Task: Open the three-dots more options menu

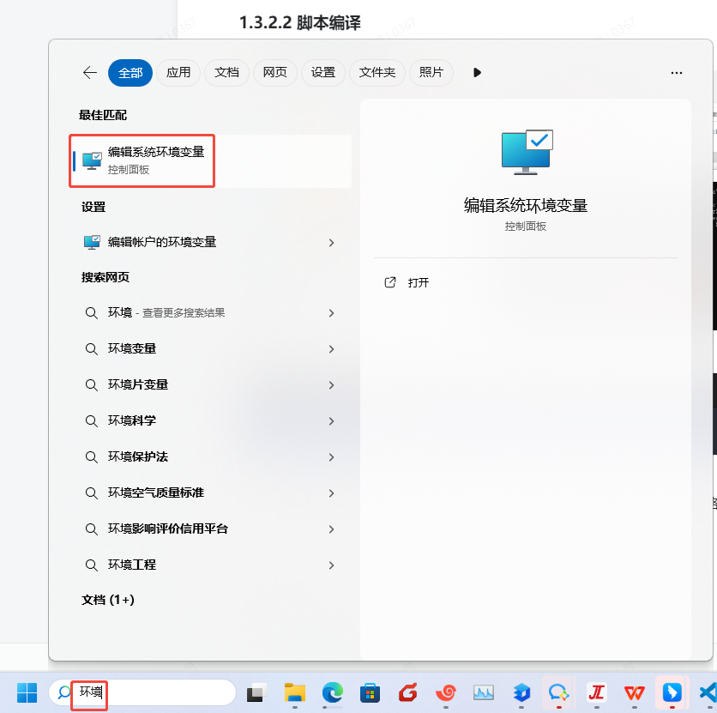Action: click(x=677, y=73)
